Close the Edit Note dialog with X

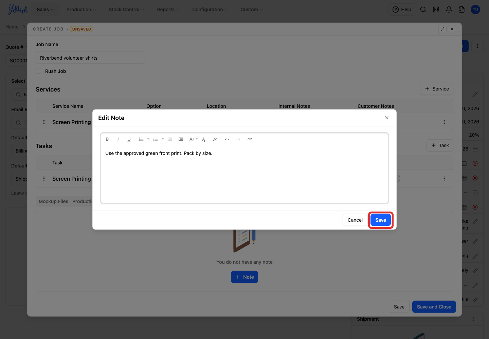(387, 118)
